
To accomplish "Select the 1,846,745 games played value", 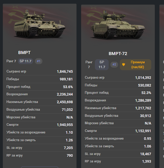I will (65, 71).
